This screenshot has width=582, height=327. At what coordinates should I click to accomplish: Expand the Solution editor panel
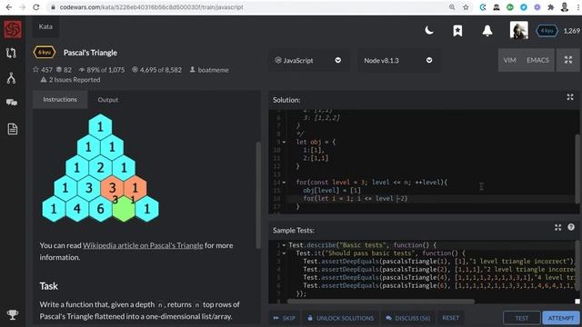tap(570, 97)
